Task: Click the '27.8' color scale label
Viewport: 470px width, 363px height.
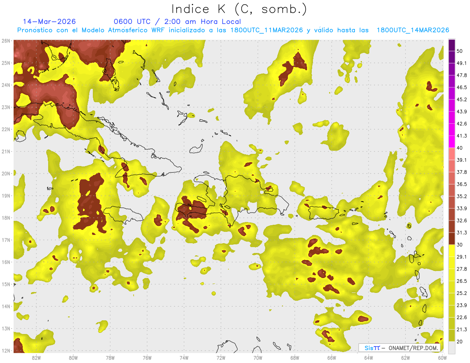Action: coord(461,269)
